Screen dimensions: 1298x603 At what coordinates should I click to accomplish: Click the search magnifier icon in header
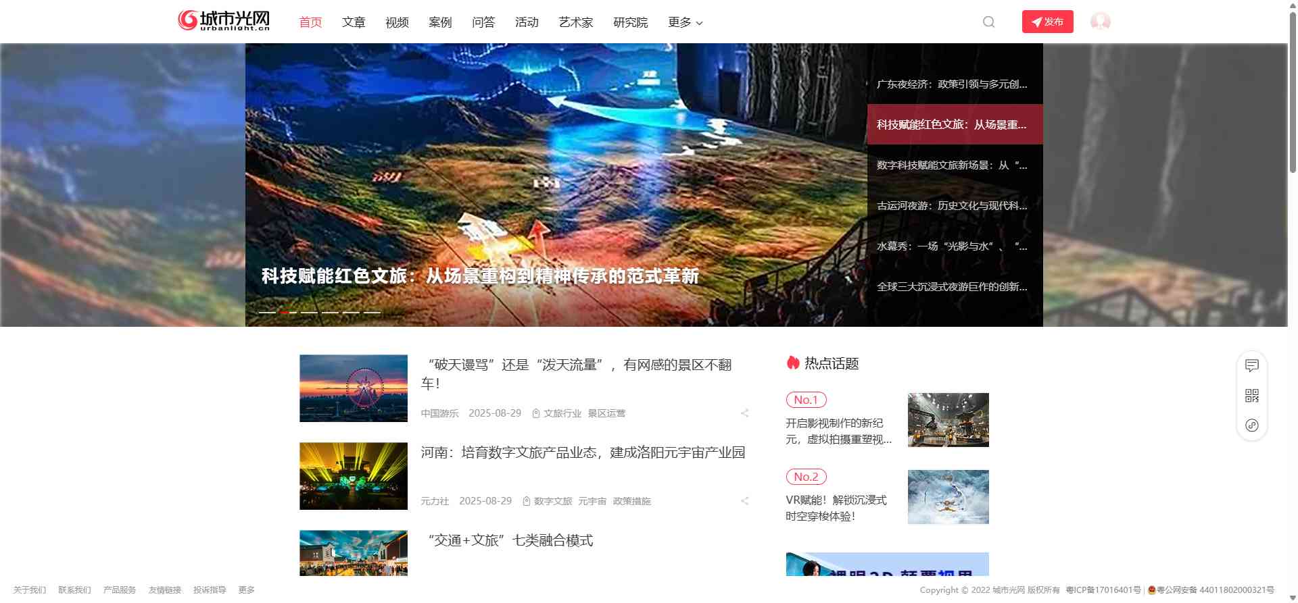tap(988, 22)
